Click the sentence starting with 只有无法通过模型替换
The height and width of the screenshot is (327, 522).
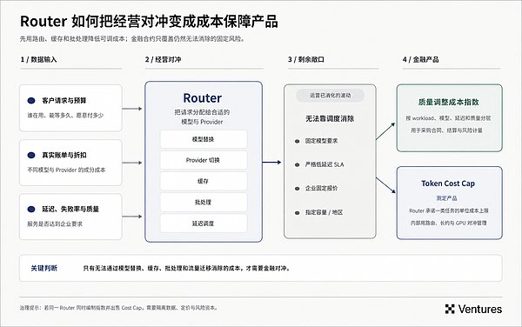186,268
